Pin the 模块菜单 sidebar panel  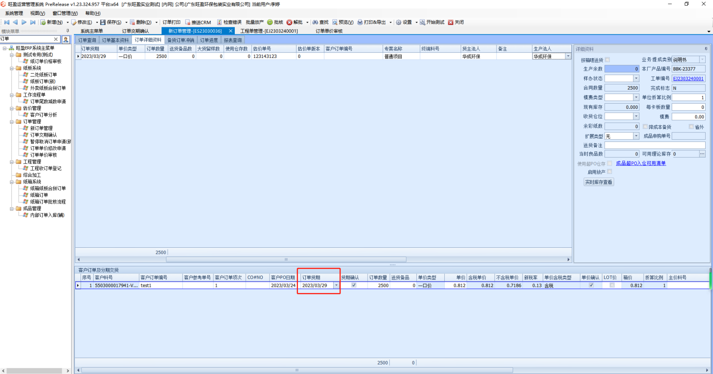[68, 31]
